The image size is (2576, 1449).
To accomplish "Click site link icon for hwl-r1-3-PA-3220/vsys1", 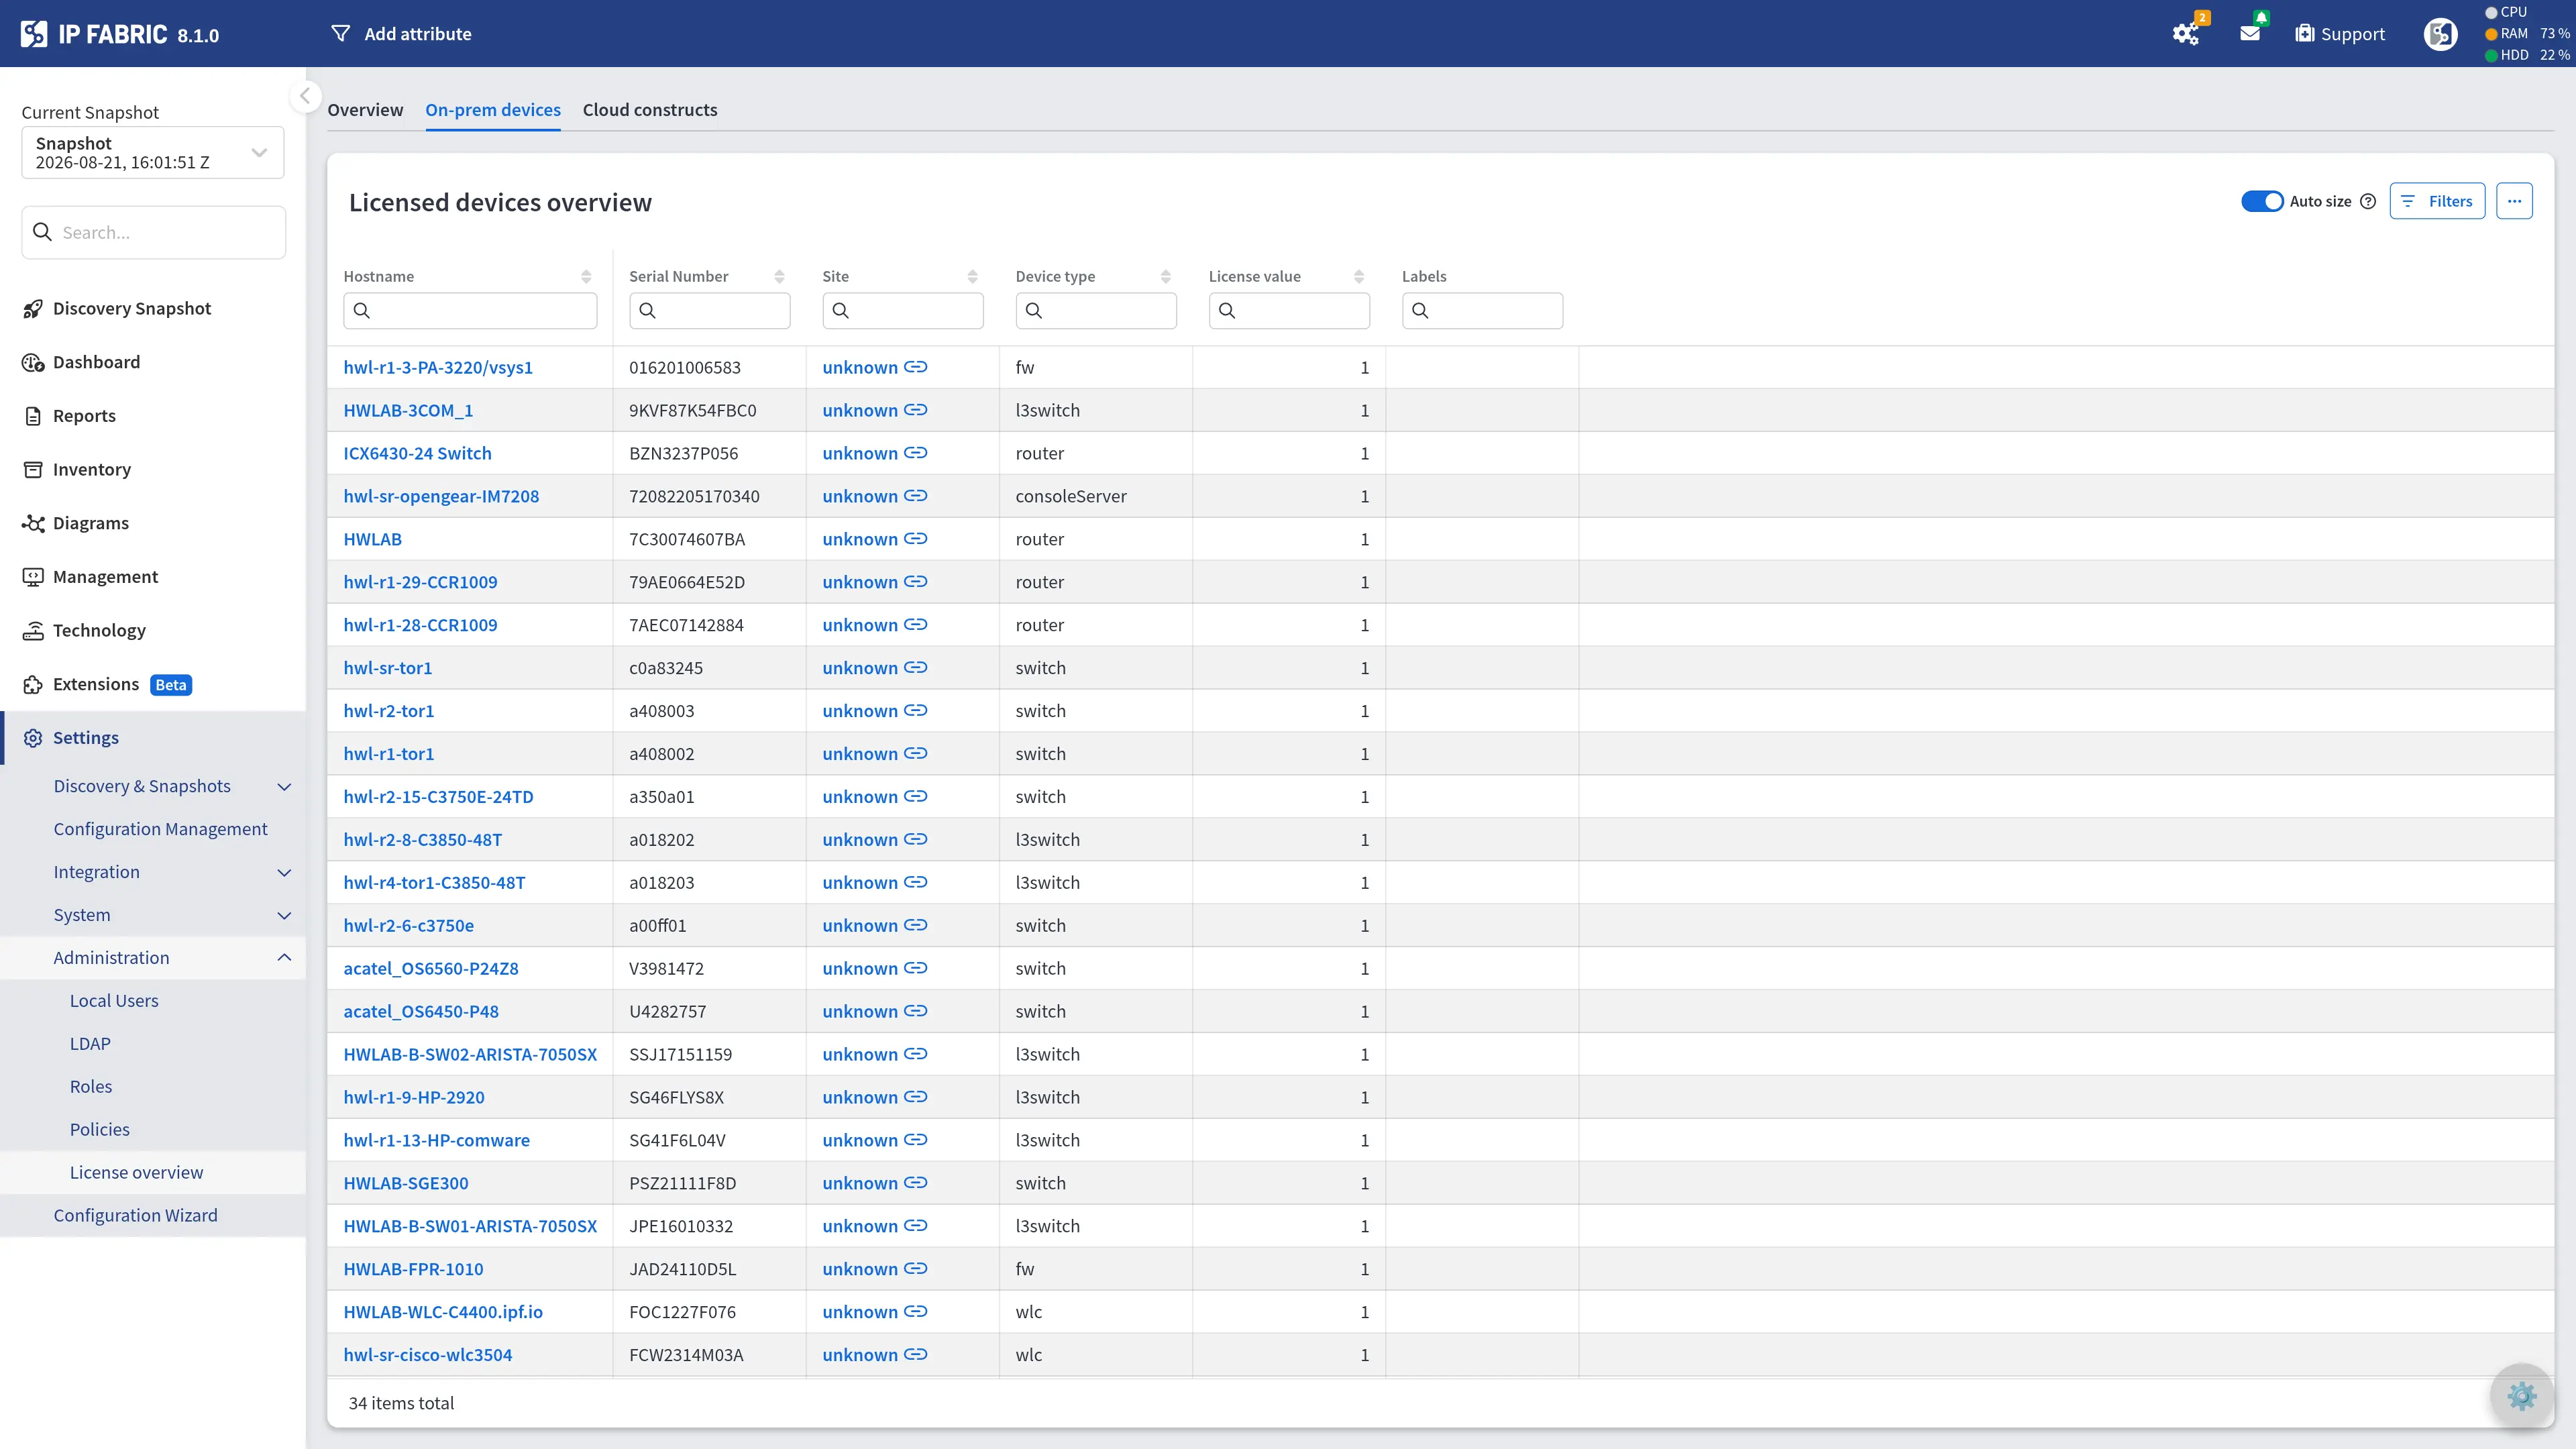I will (x=916, y=367).
